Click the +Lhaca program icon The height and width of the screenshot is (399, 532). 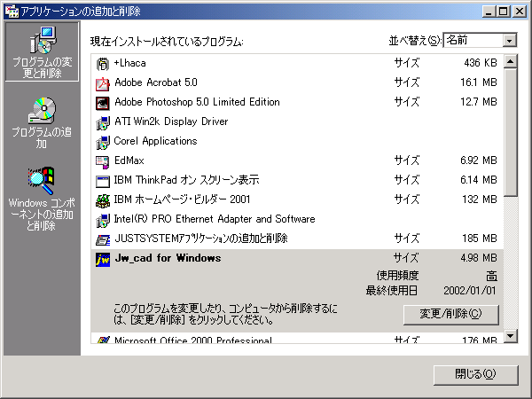pos(103,64)
